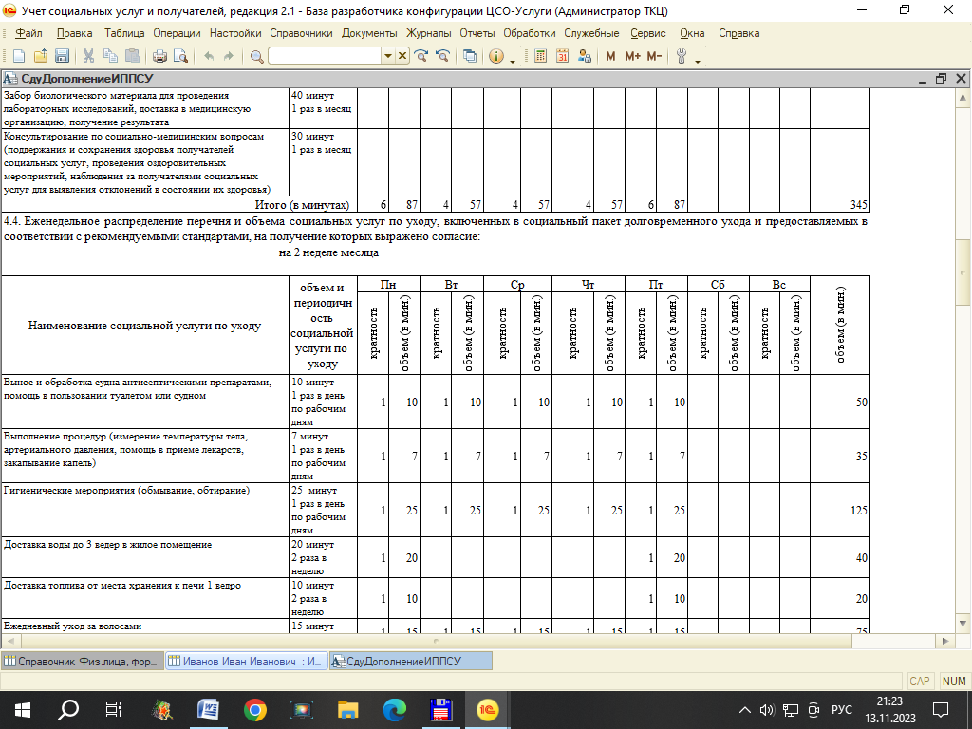Screen dimensions: 972x729
Task: Click the Find magnifier icon in toolbar
Action: (x=256, y=56)
